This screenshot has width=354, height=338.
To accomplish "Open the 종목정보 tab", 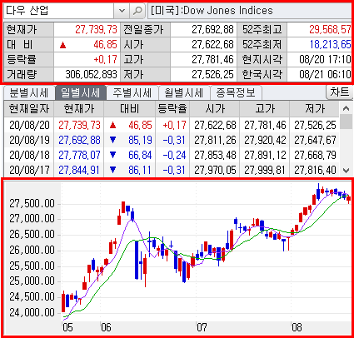I will tap(236, 93).
